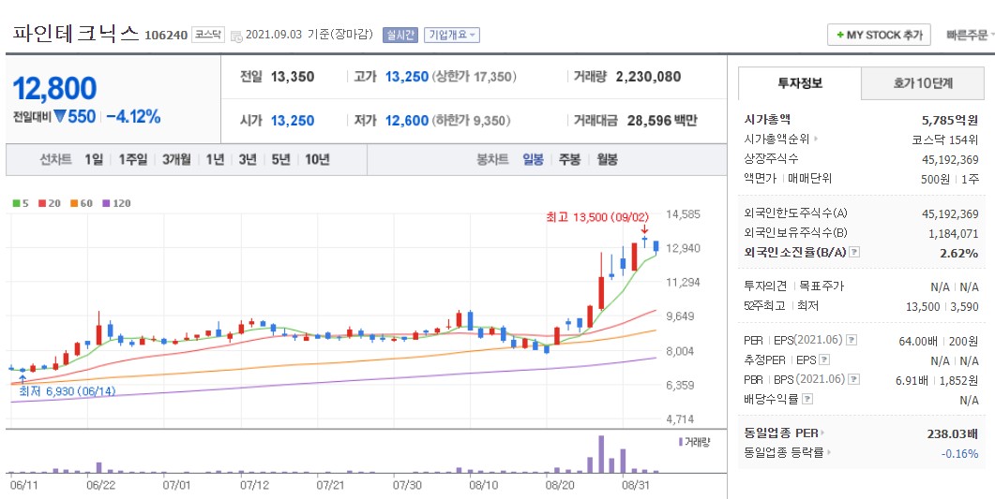The width and height of the screenshot is (995, 499).
Task: Select 주봉 candlestick chart
Action: 569,159
